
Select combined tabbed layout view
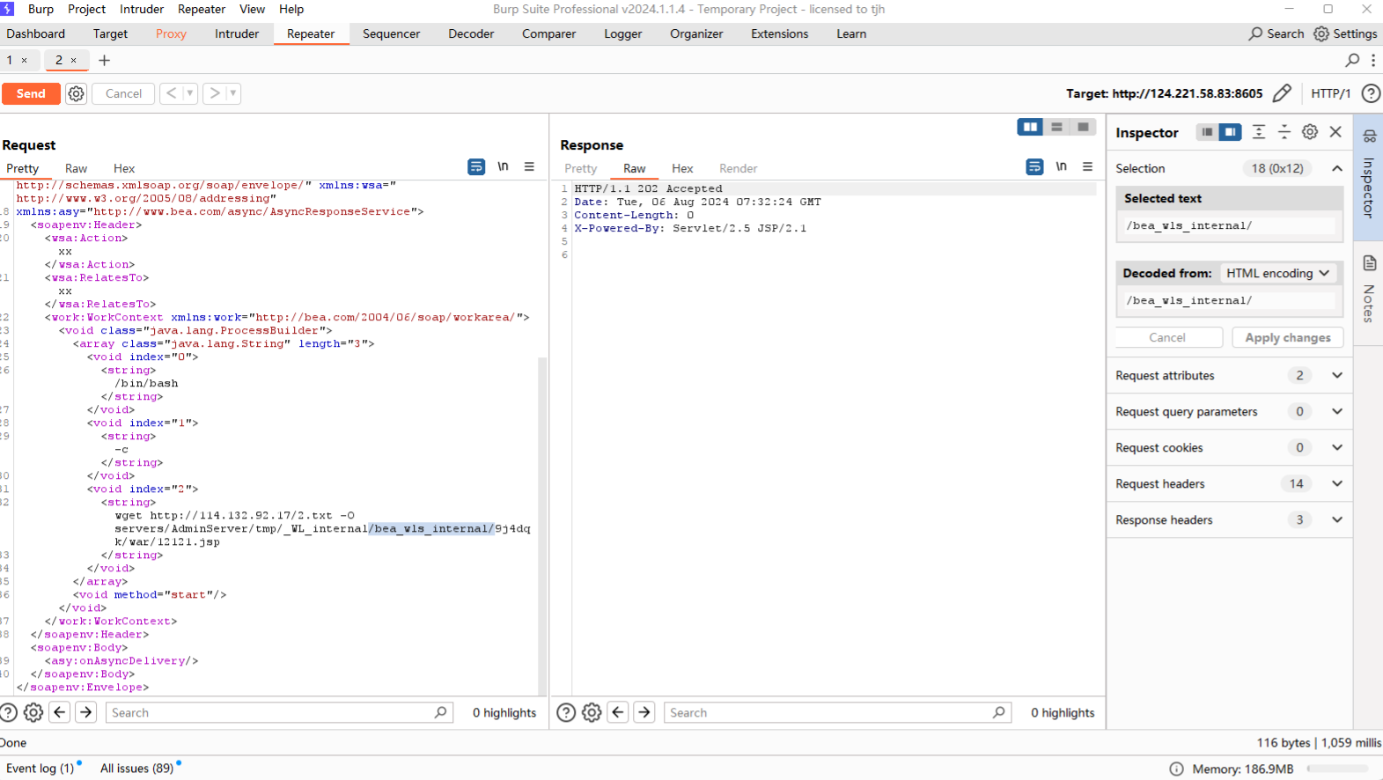coord(1083,127)
